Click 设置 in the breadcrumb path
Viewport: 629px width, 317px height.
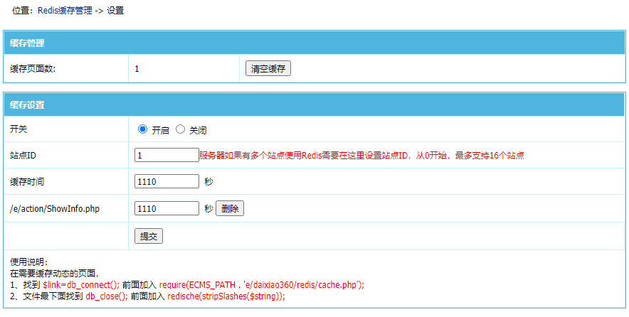click(115, 11)
